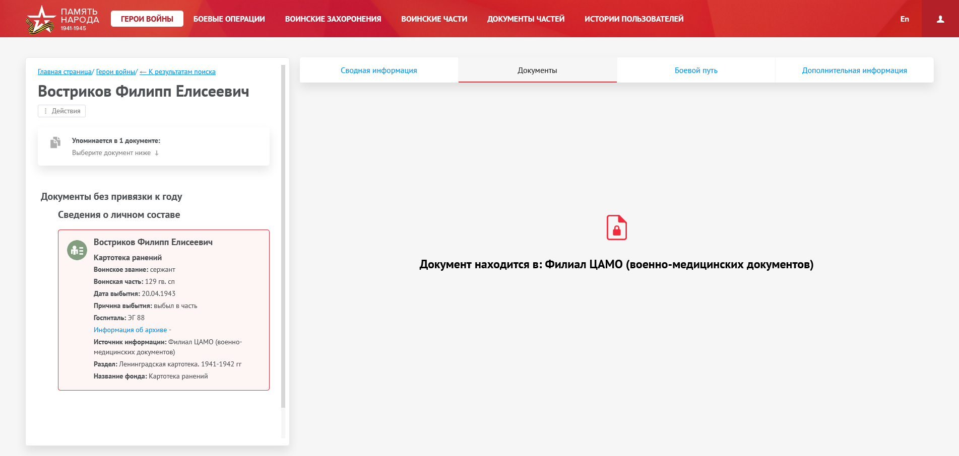
Task: Open Истории пользователей page
Action: pyautogui.click(x=633, y=19)
